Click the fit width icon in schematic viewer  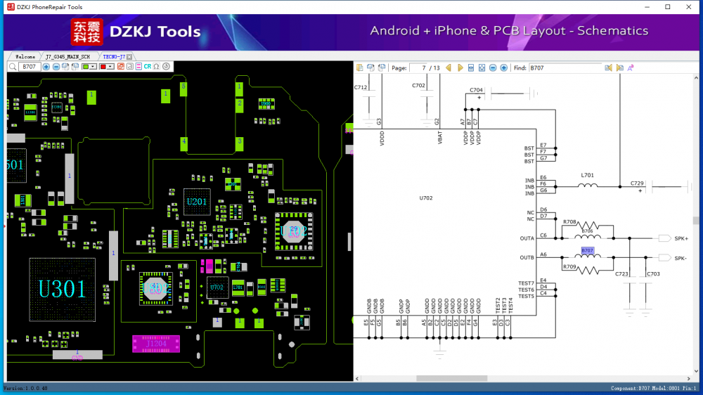click(x=471, y=67)
